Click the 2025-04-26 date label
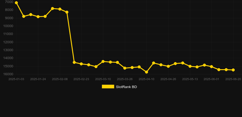 (x=168, y=79)
